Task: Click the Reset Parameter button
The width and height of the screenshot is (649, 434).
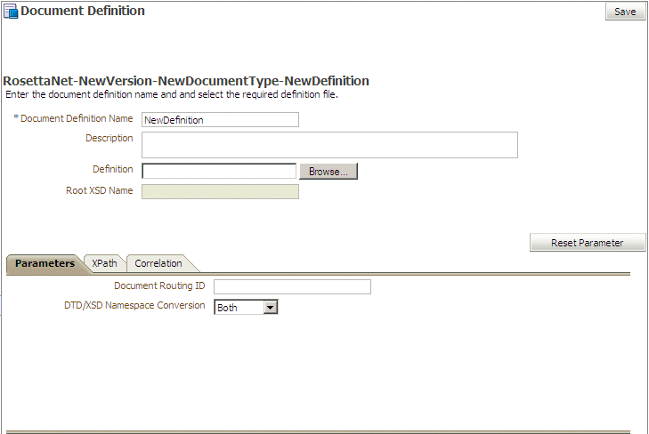Action: [587, 243]
